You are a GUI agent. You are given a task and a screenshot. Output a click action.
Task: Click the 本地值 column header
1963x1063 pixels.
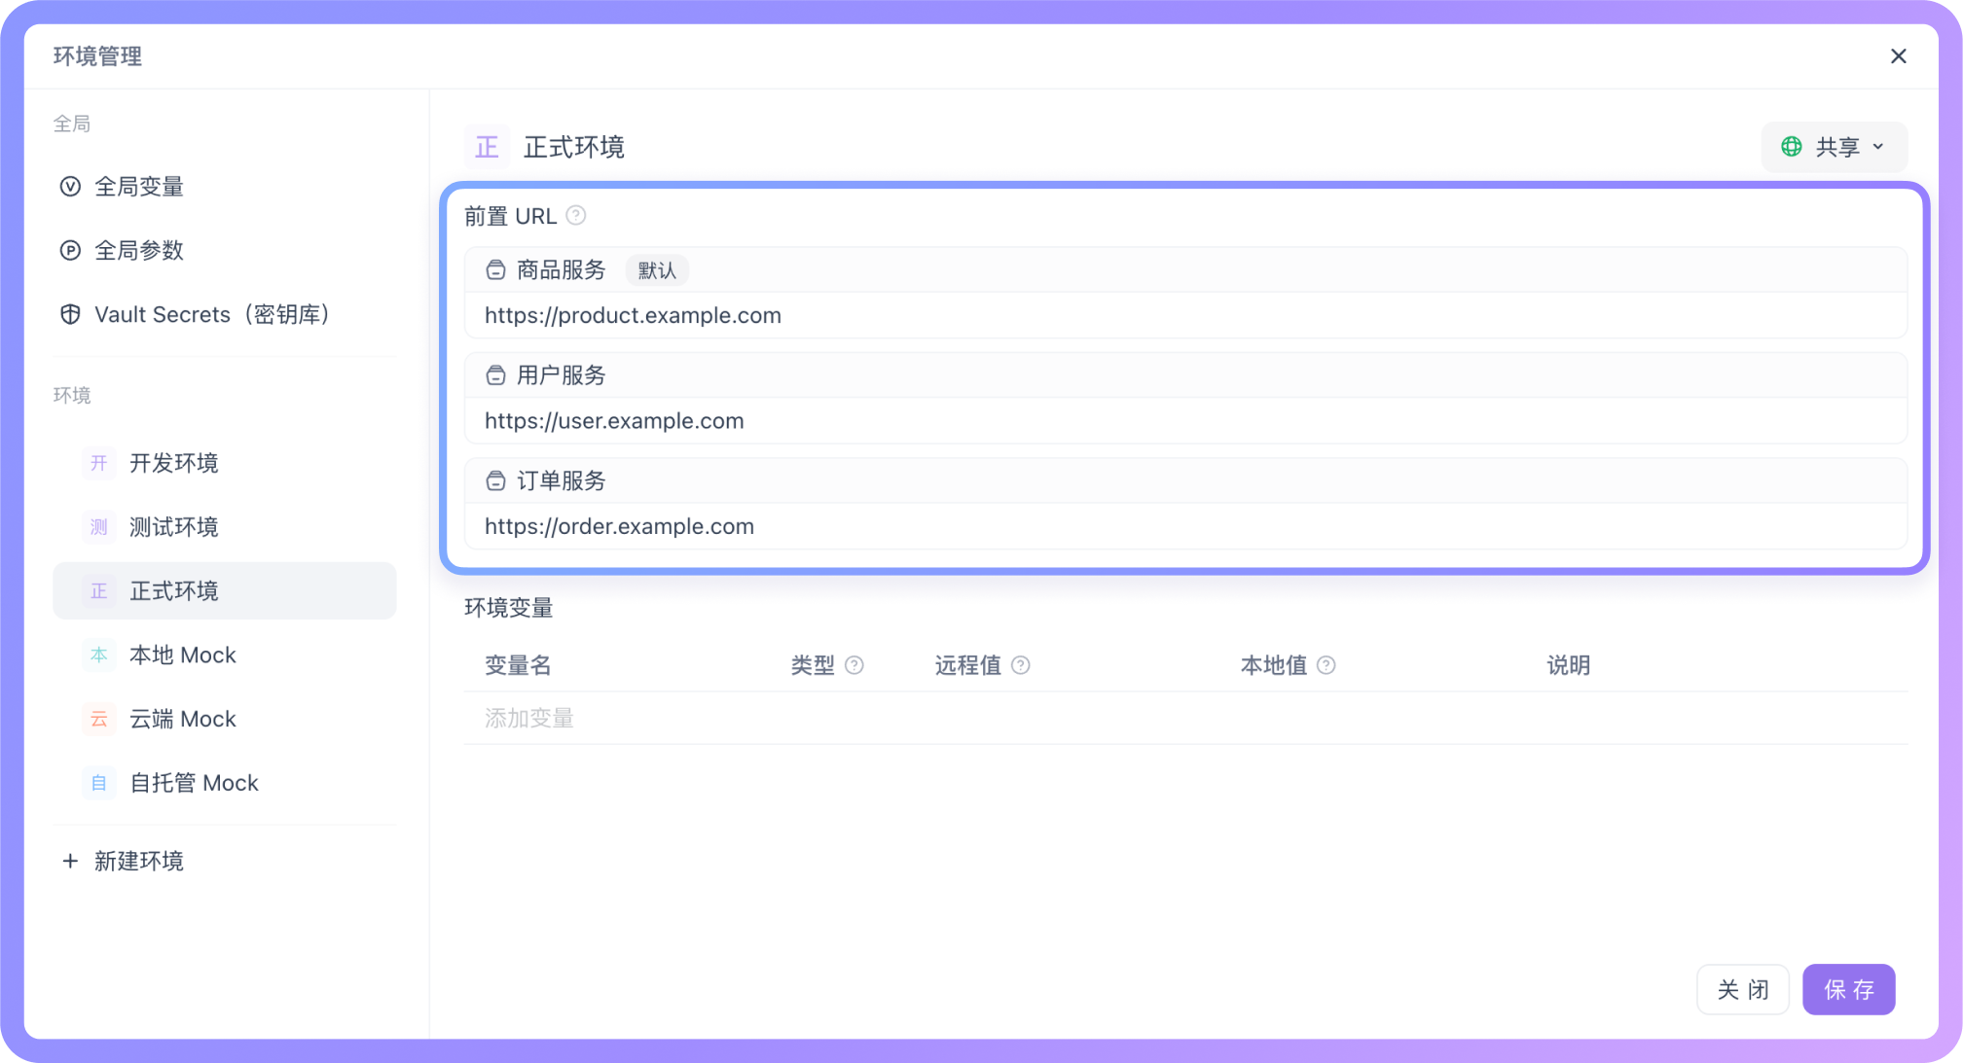coord(1274,665)
